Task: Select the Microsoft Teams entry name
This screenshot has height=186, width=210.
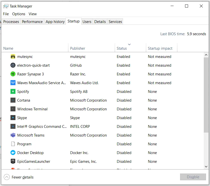Action: point(31,135)
